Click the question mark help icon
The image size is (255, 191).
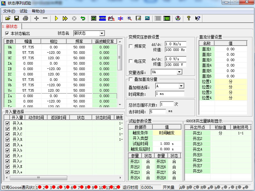[x=189, y=18]
